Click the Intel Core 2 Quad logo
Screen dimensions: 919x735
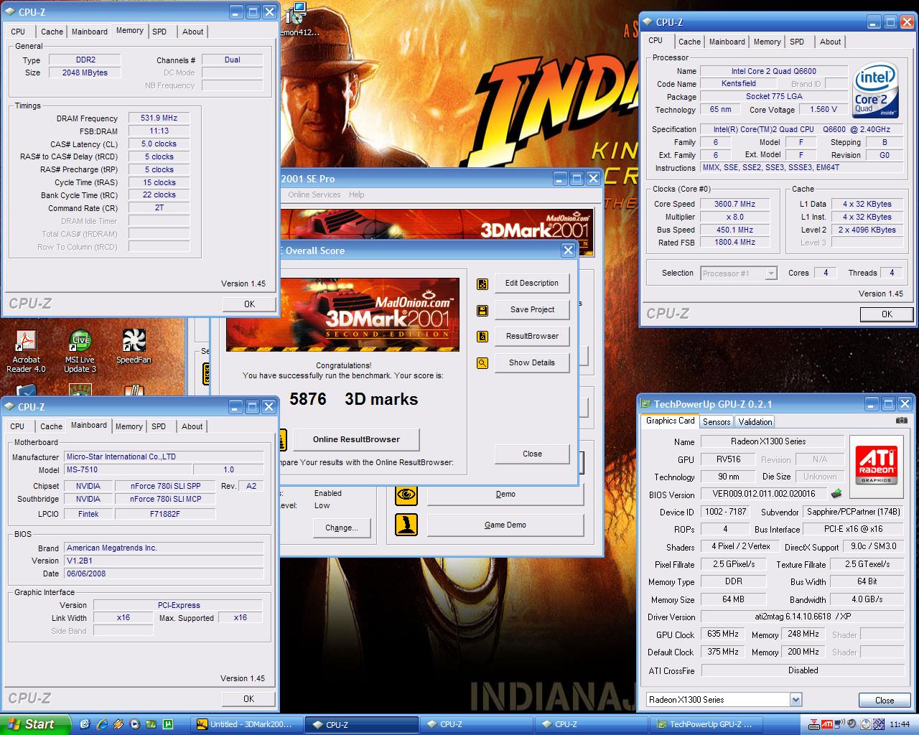(875, 91)
